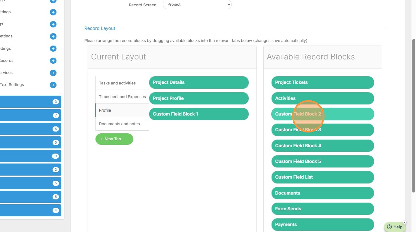Click the Custom Field Block 4 block
Screen dimensions: 416x232
pos(322,146)
